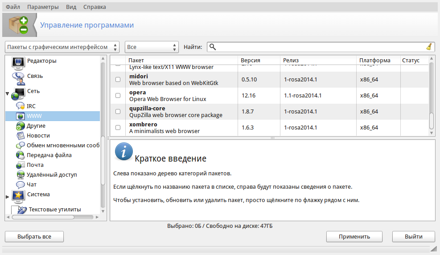Image resolution: width=440 pixels, height=255 pixels.
Task: Check the midori package checkbox
Action: point(118,80)
